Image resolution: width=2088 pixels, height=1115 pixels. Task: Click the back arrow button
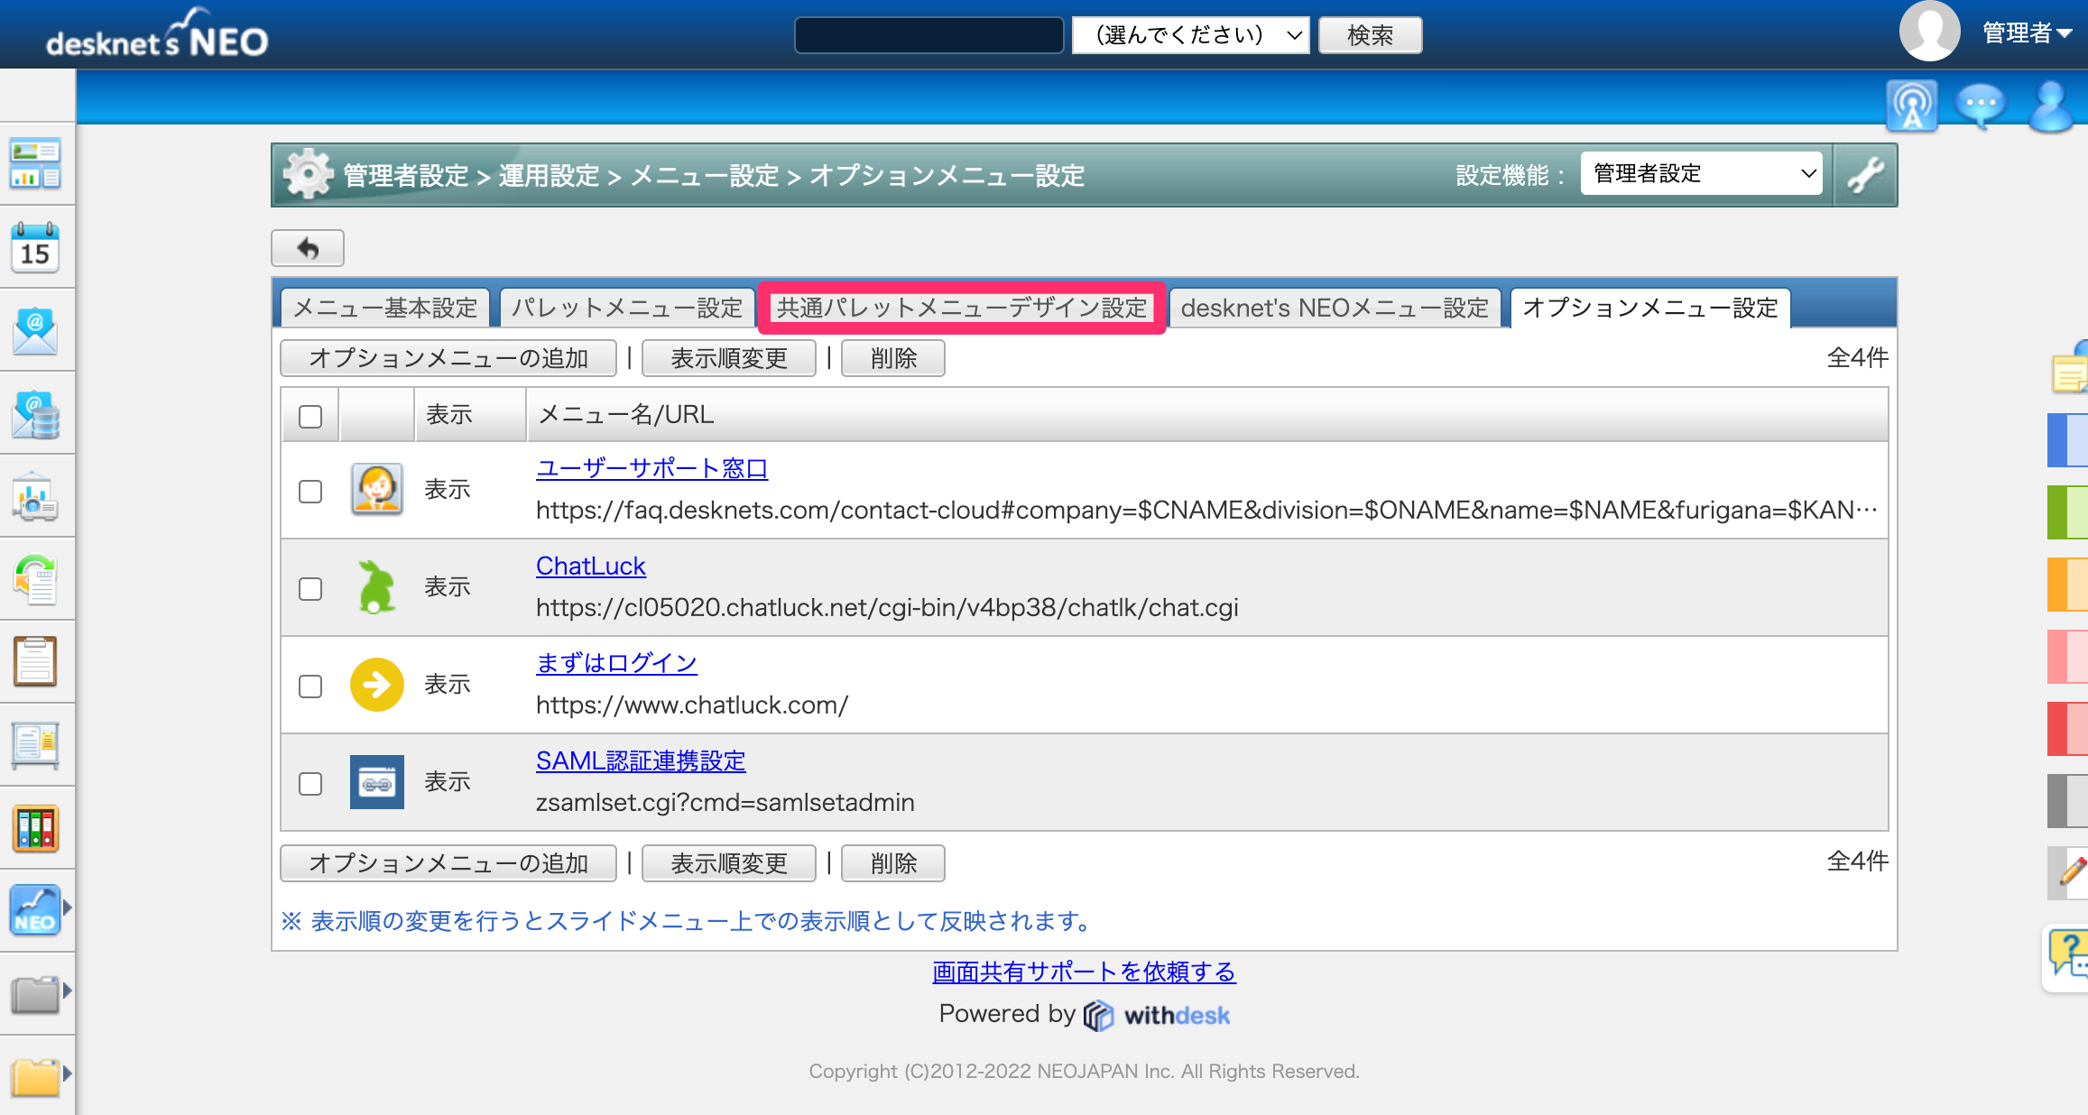(x=308, y=248)
